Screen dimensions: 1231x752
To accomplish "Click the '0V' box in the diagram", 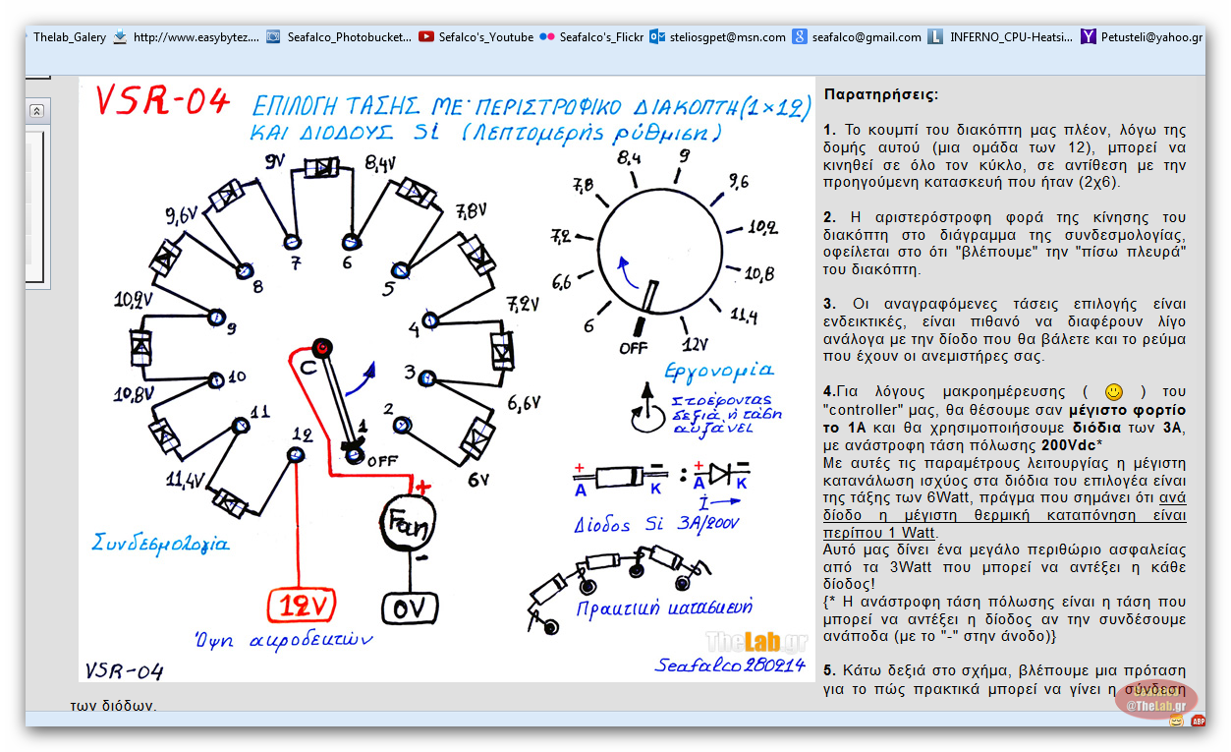I will [x=408, y=608].
